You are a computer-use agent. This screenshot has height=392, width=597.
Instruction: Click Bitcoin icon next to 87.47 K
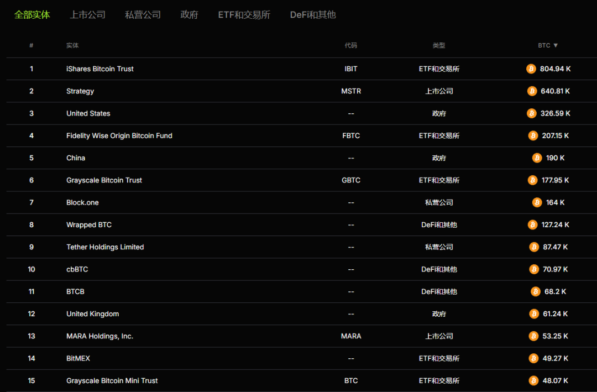(534, 247)
